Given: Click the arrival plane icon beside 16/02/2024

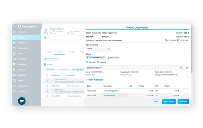Looking at the screenshot, I should 166,40.
